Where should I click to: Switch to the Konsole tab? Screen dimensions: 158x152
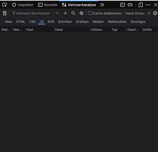48,5
